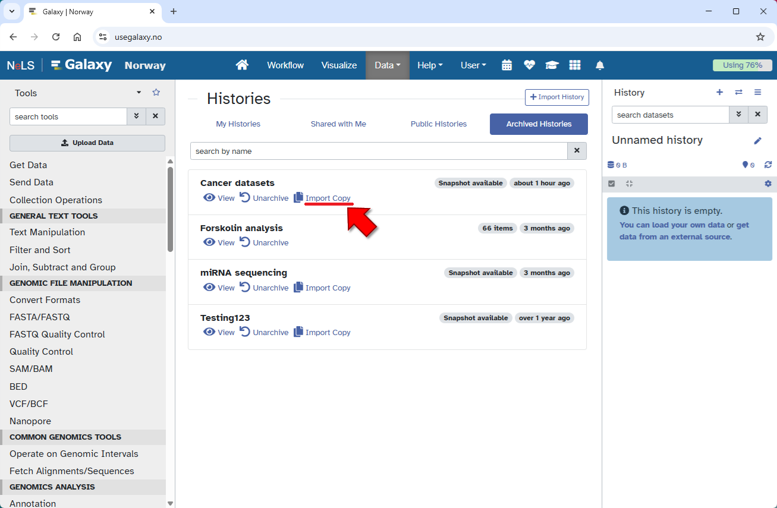Click the switch history arrows icon
This screenshot has height=508, width=777.
click(738, 92)
